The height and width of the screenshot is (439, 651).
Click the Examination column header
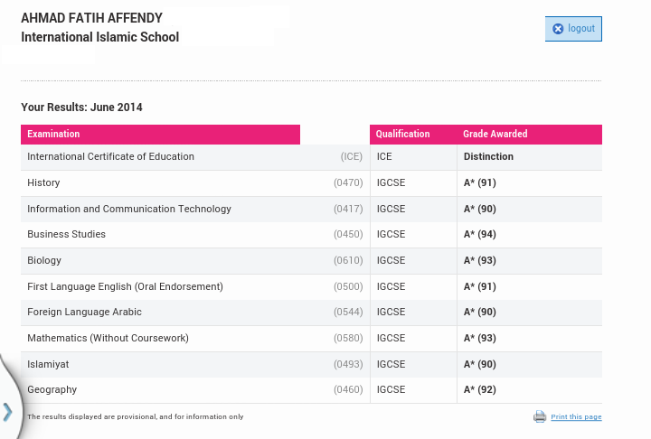pos(53,134)
